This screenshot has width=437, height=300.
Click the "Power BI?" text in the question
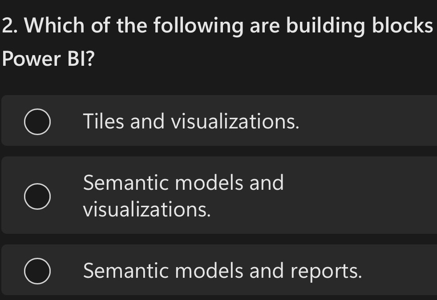(x=48, y=59)
